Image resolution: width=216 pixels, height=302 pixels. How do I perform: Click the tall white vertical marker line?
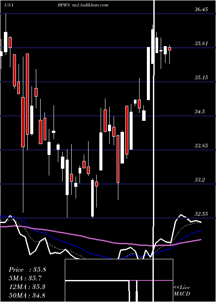(154, 151)
